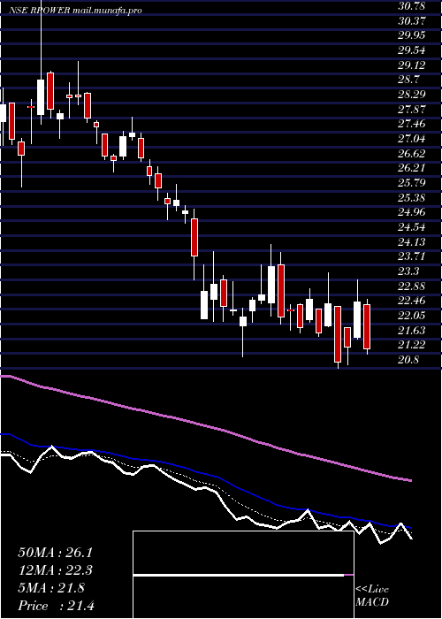
Task: Click the Price : 21.4 readout
Action: point(55,606)
